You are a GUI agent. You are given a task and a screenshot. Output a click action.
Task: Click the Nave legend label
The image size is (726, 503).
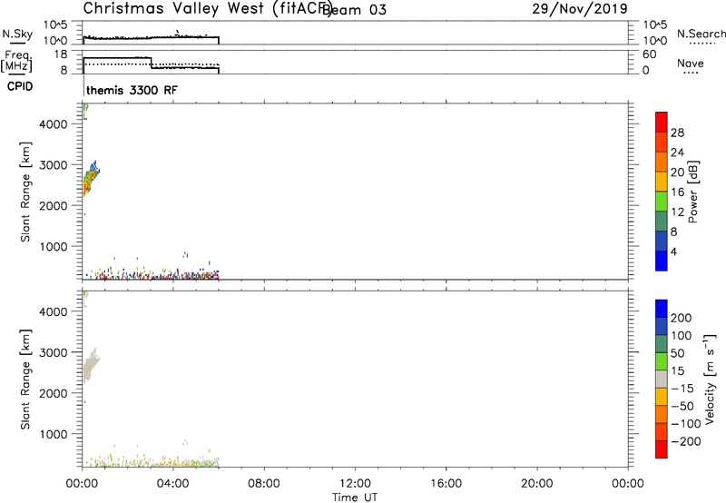(x=691, y=63)
